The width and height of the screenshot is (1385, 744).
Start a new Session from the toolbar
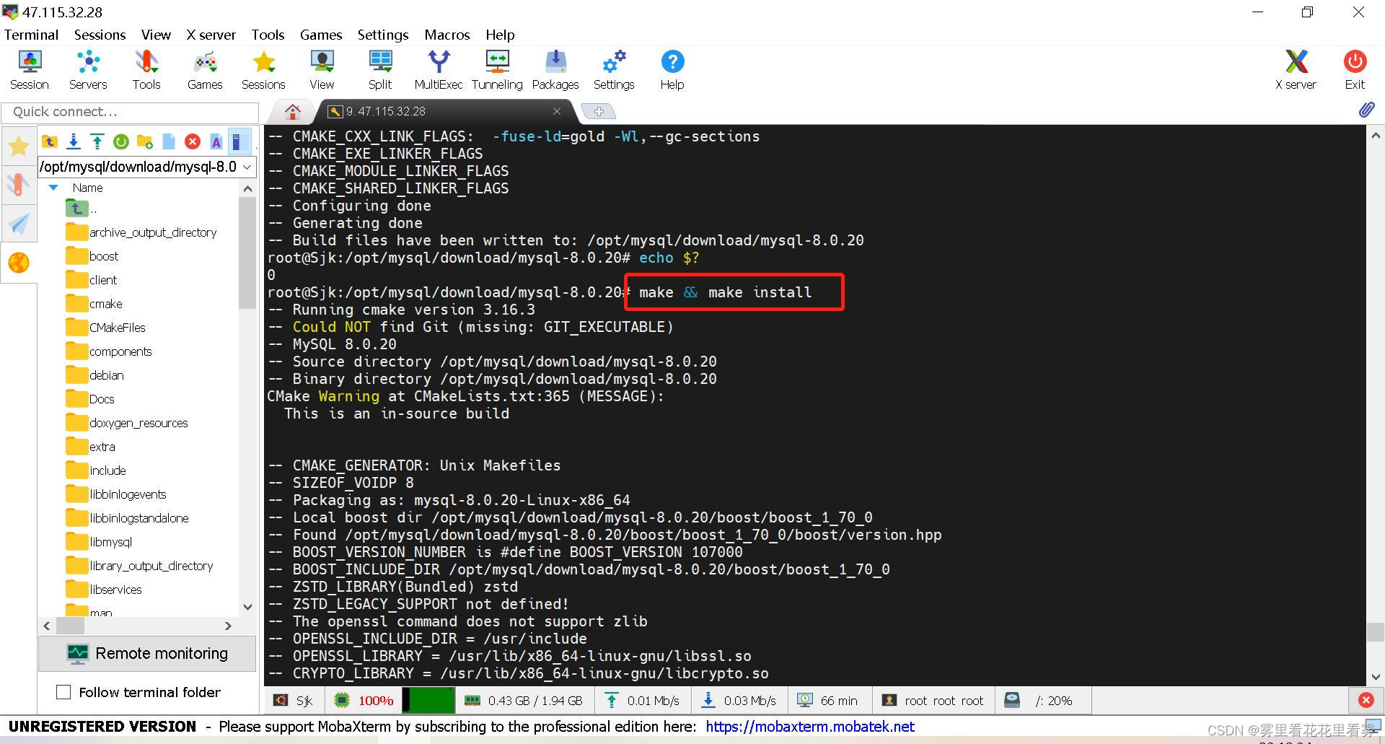[30, 70]
